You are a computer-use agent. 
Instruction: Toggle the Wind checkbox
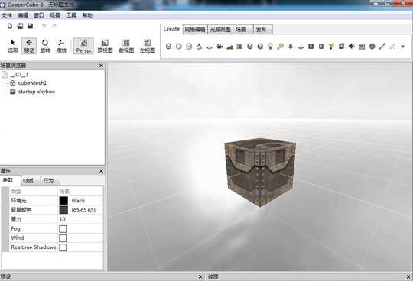(63, 238)
